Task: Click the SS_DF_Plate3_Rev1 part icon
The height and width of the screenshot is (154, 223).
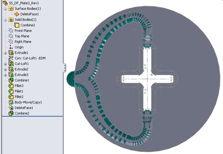Action: click(x=5, y=3)
